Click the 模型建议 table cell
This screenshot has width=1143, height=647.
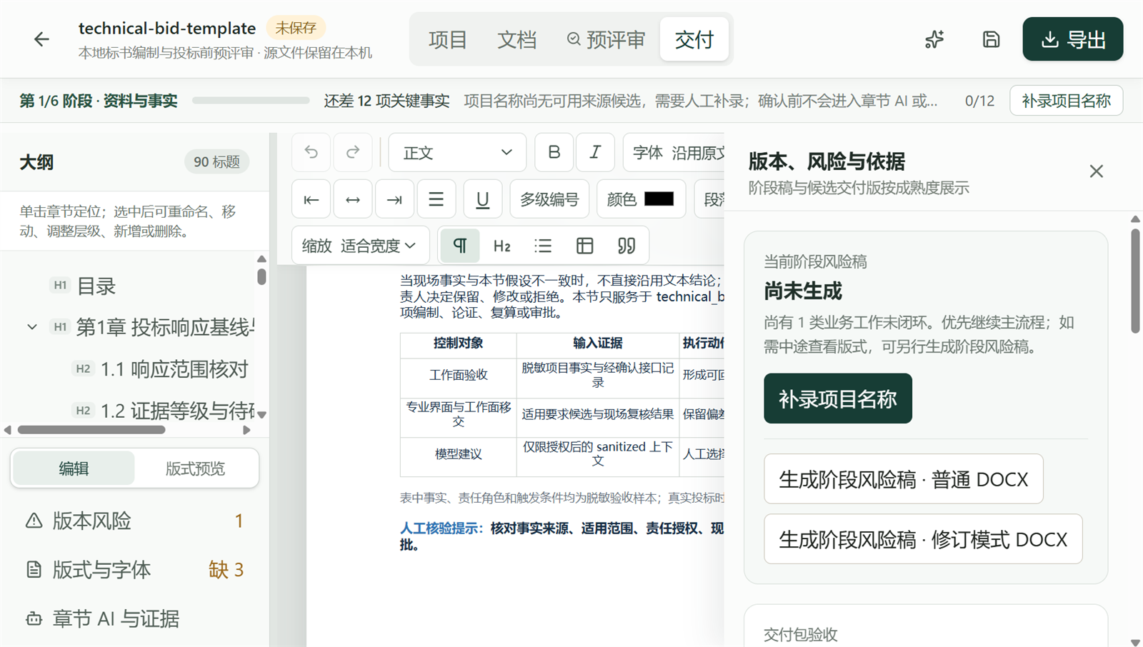coord(458,454)
